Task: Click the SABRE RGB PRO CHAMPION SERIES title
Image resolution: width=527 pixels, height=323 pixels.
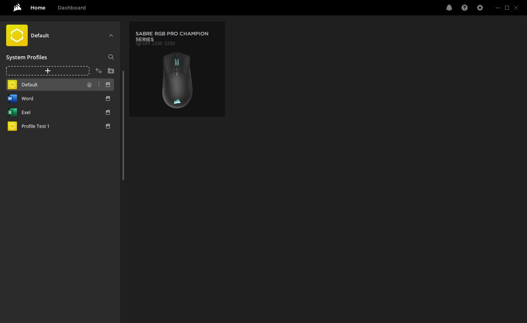Action: tap(172, 36)
